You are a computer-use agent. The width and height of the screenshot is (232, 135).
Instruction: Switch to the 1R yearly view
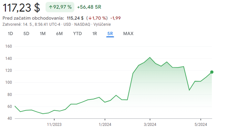pos(95,33)
